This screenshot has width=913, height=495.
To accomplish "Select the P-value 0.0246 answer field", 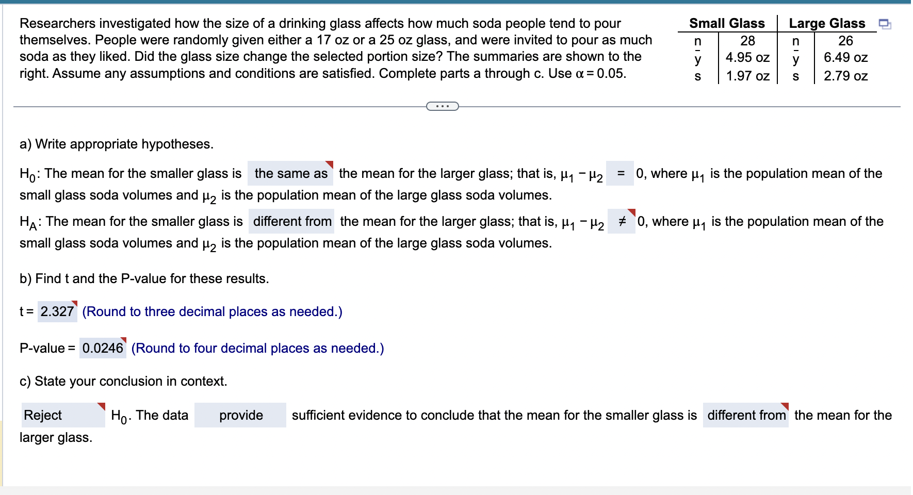I will click(x=104, y=348).
